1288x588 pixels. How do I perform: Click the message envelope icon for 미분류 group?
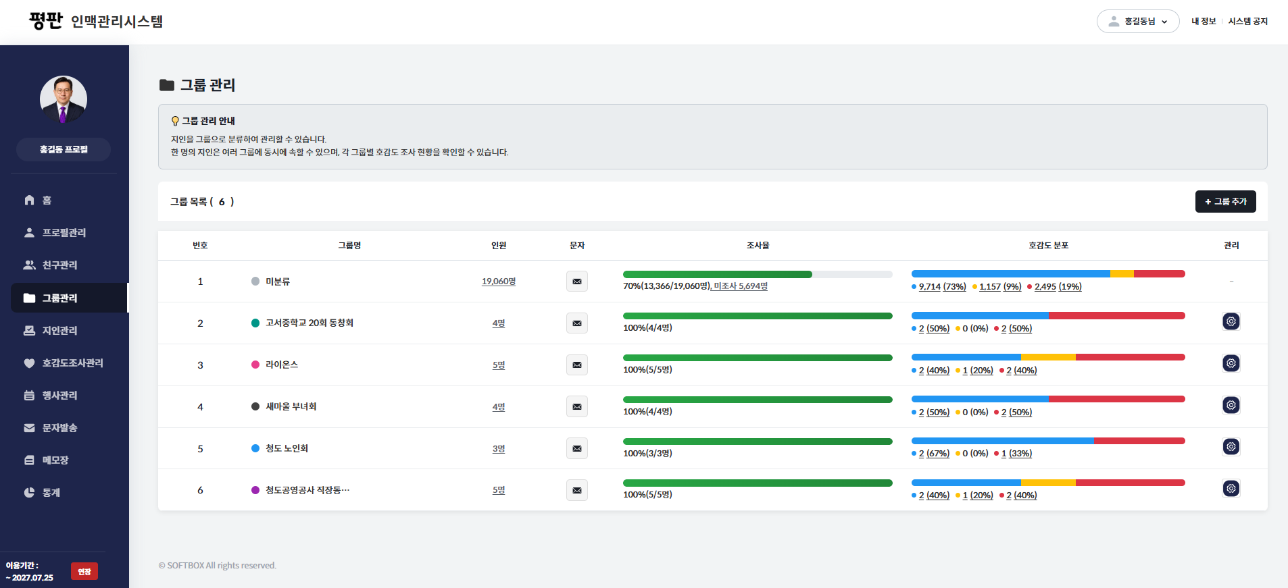[576, 282]
